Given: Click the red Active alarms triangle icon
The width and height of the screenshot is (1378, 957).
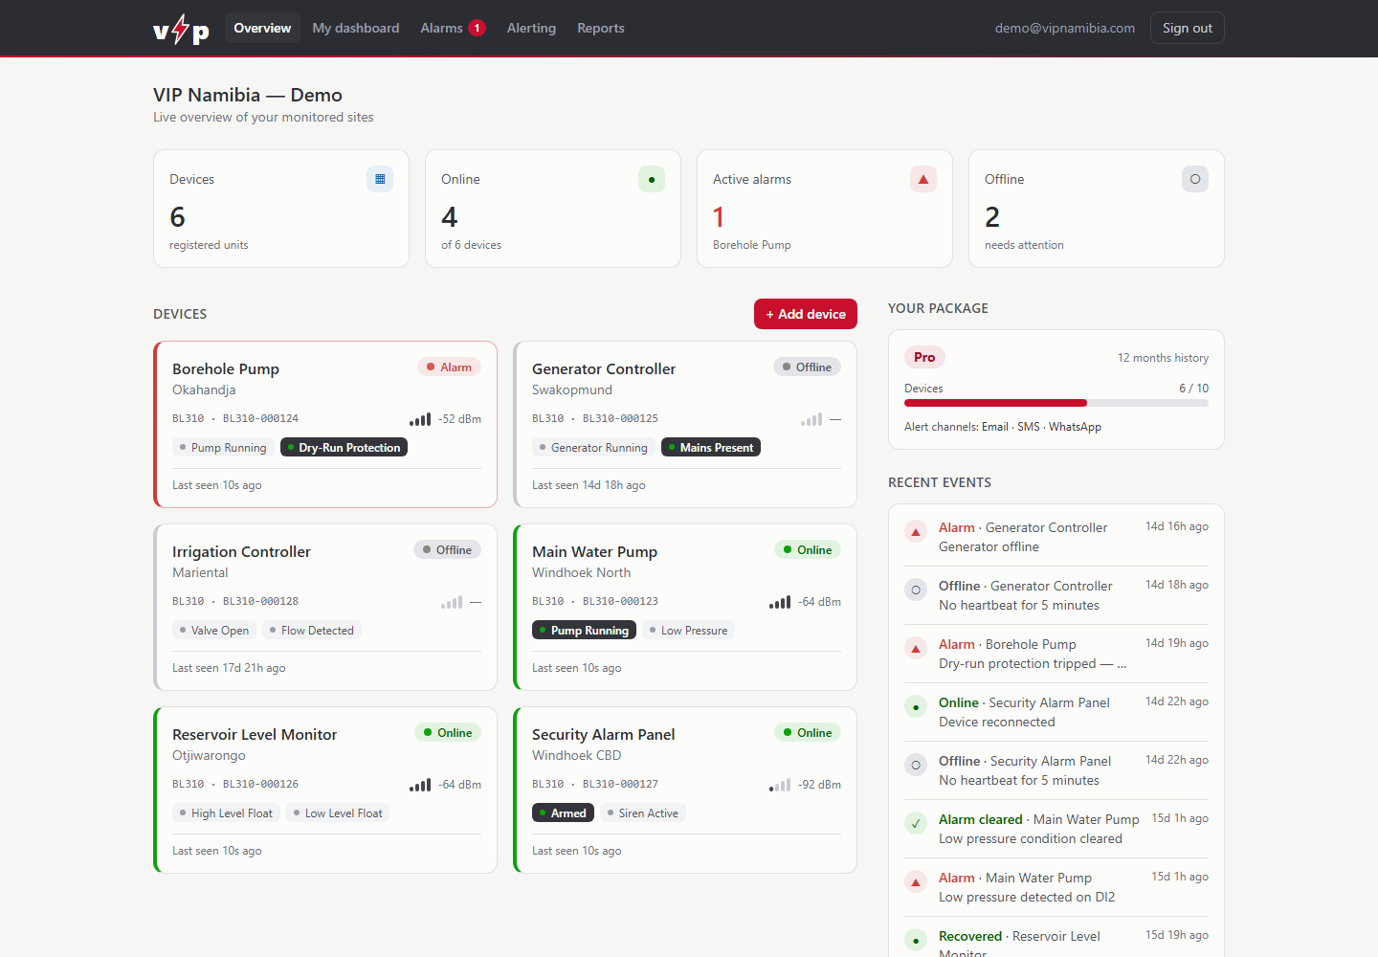Looking at the screenshot, I should tap(923, 179).
